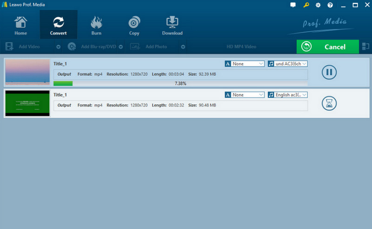
Task: Pause the first Title_1 conversion
Action: click(x=329, y=72)
